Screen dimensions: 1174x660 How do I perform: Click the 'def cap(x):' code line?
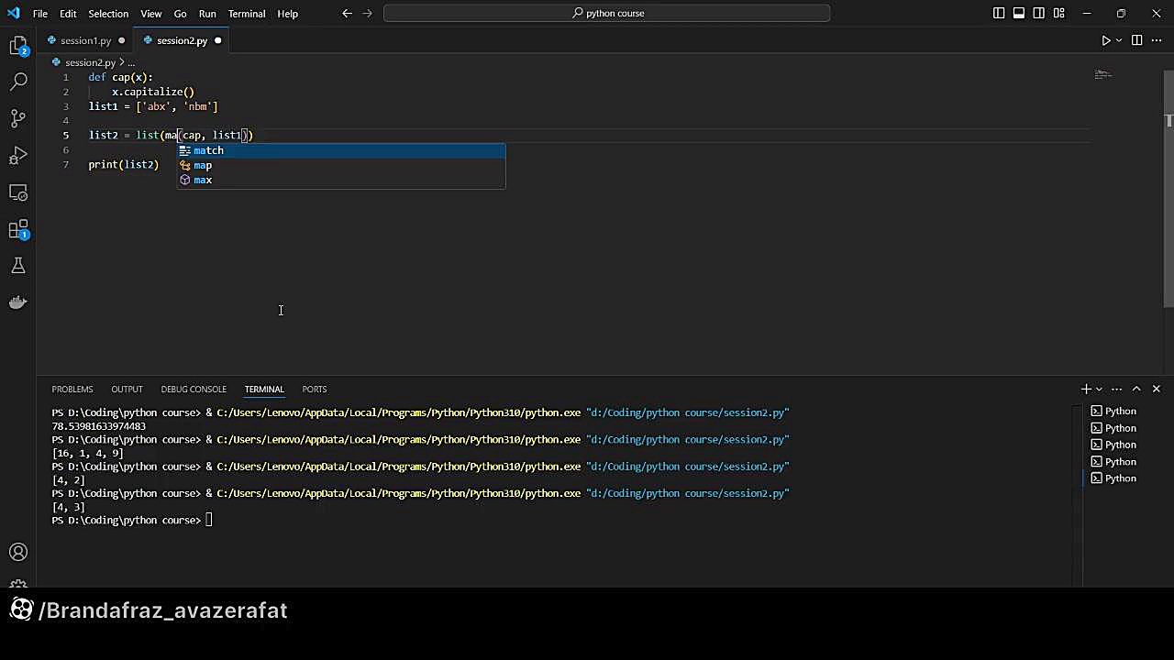coord(121,77)
